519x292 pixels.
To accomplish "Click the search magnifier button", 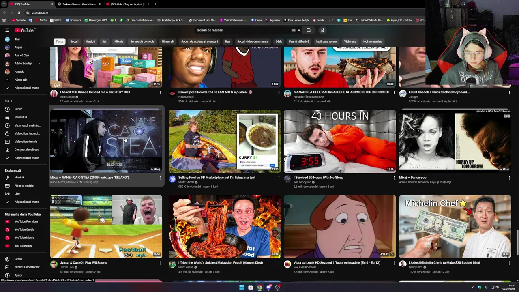I will click(309, 30).
